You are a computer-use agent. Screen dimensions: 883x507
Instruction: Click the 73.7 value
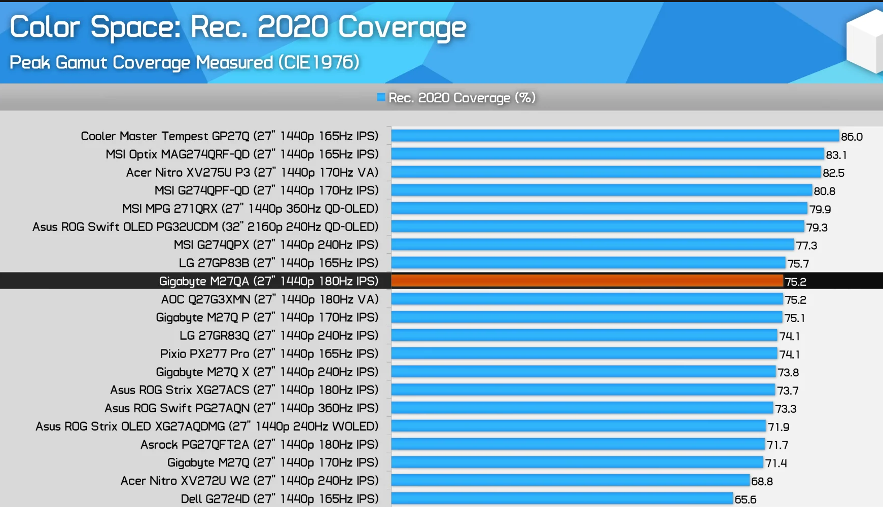pos(788,391)
